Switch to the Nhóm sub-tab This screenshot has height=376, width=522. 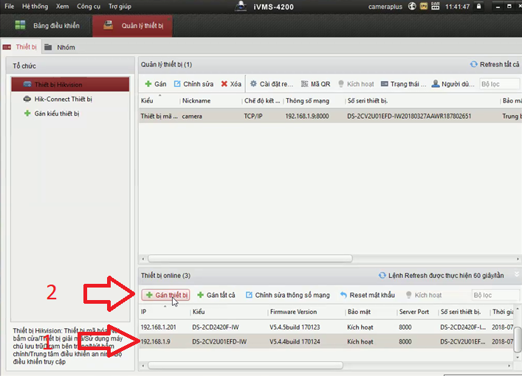(60, 47)
